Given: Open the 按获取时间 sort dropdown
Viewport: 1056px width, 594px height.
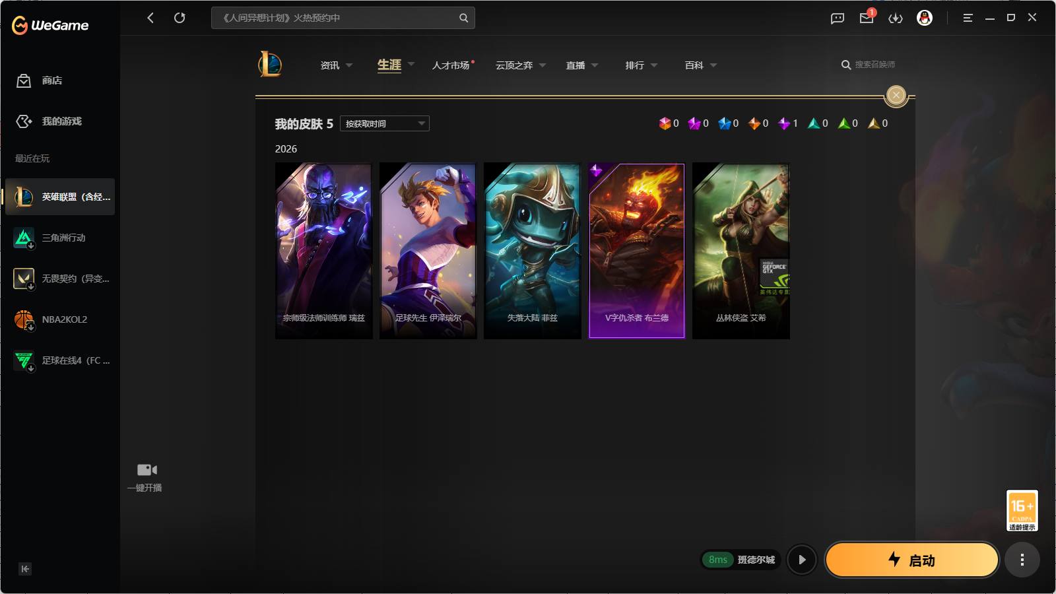Looking at the screenshot, I should [x=385, y=123].
